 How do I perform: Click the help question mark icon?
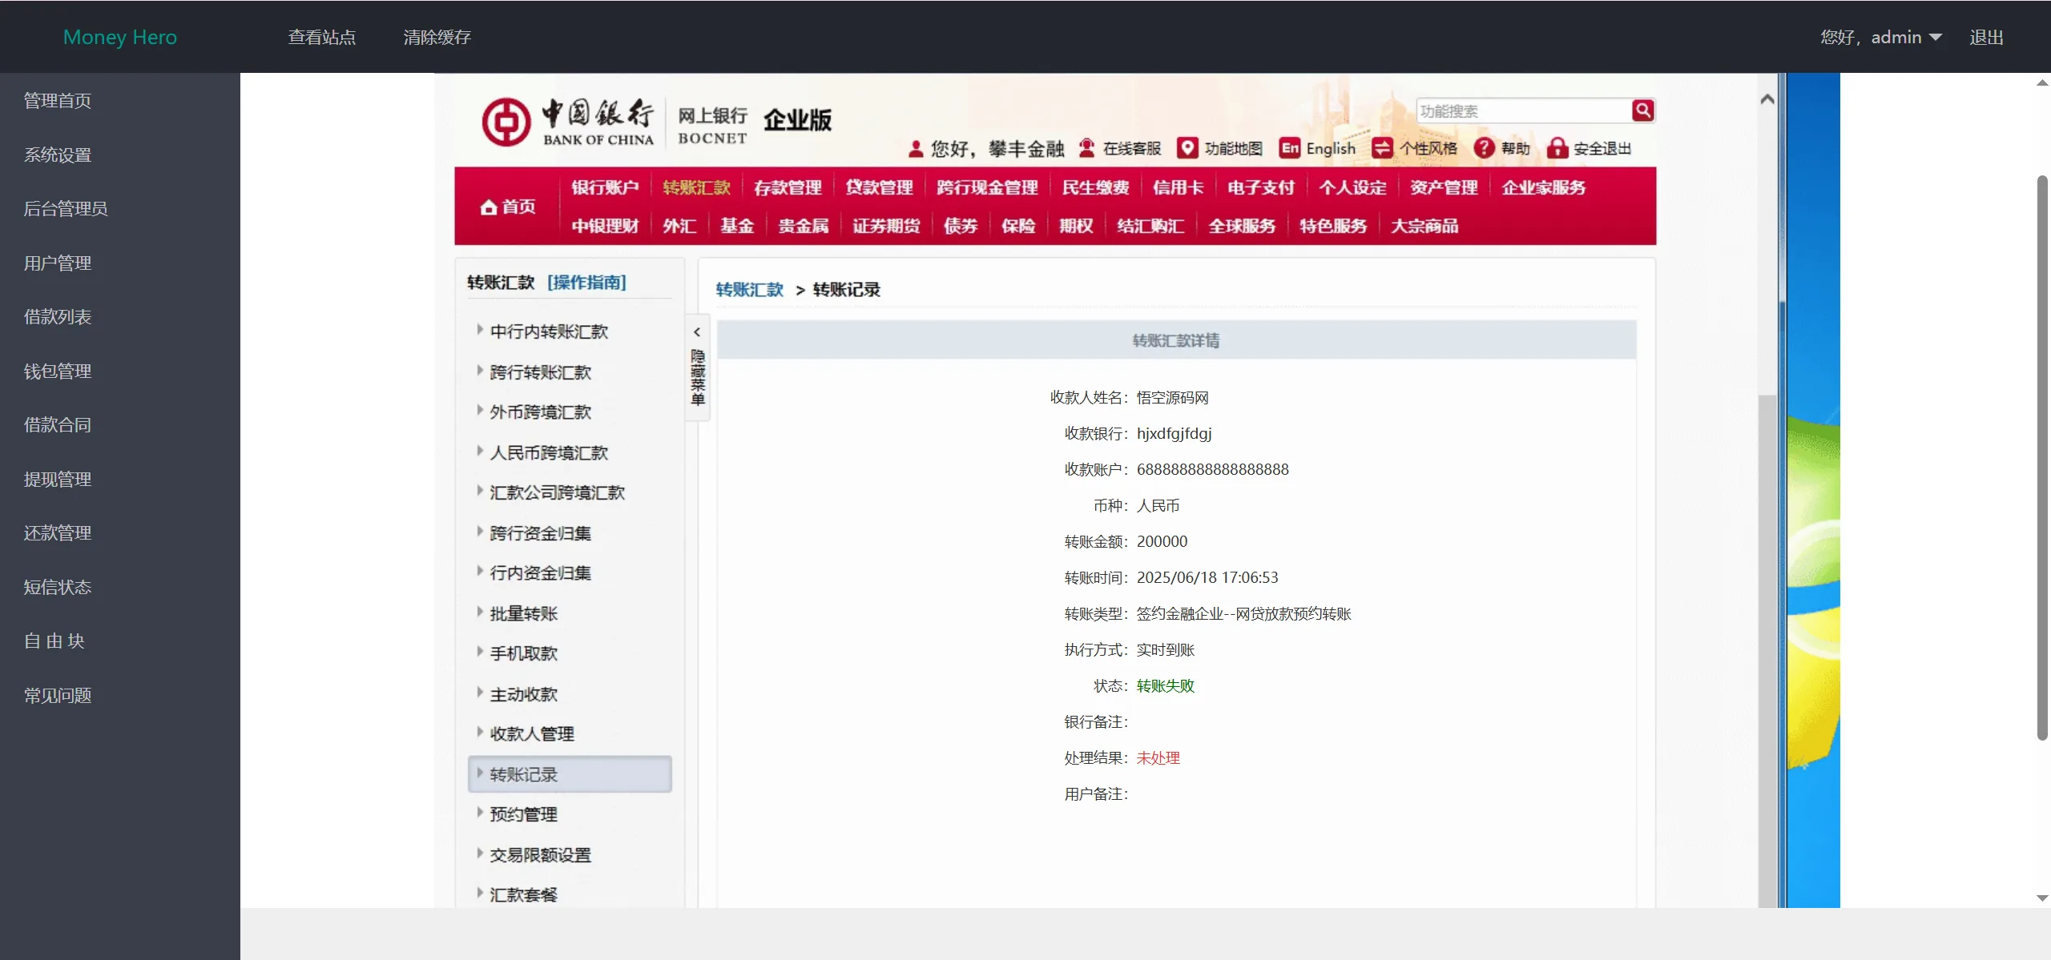point(1484,148)
